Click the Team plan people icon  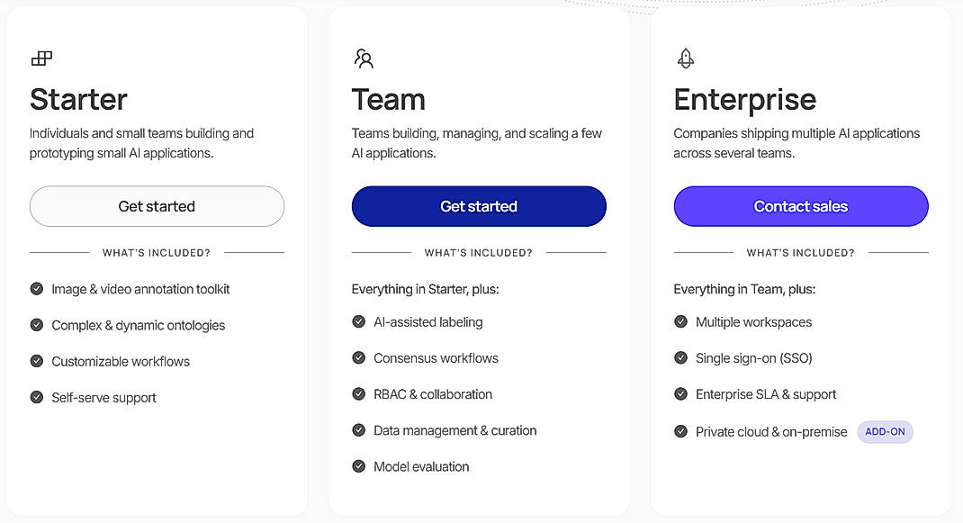[x=364, y=57]
